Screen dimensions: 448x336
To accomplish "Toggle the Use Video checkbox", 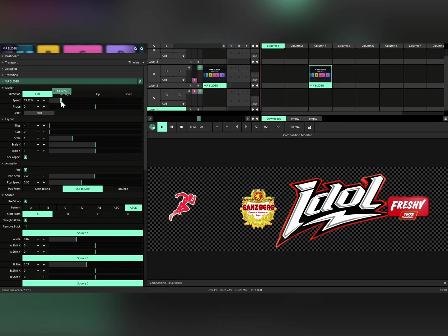I will tap(26, 201).
